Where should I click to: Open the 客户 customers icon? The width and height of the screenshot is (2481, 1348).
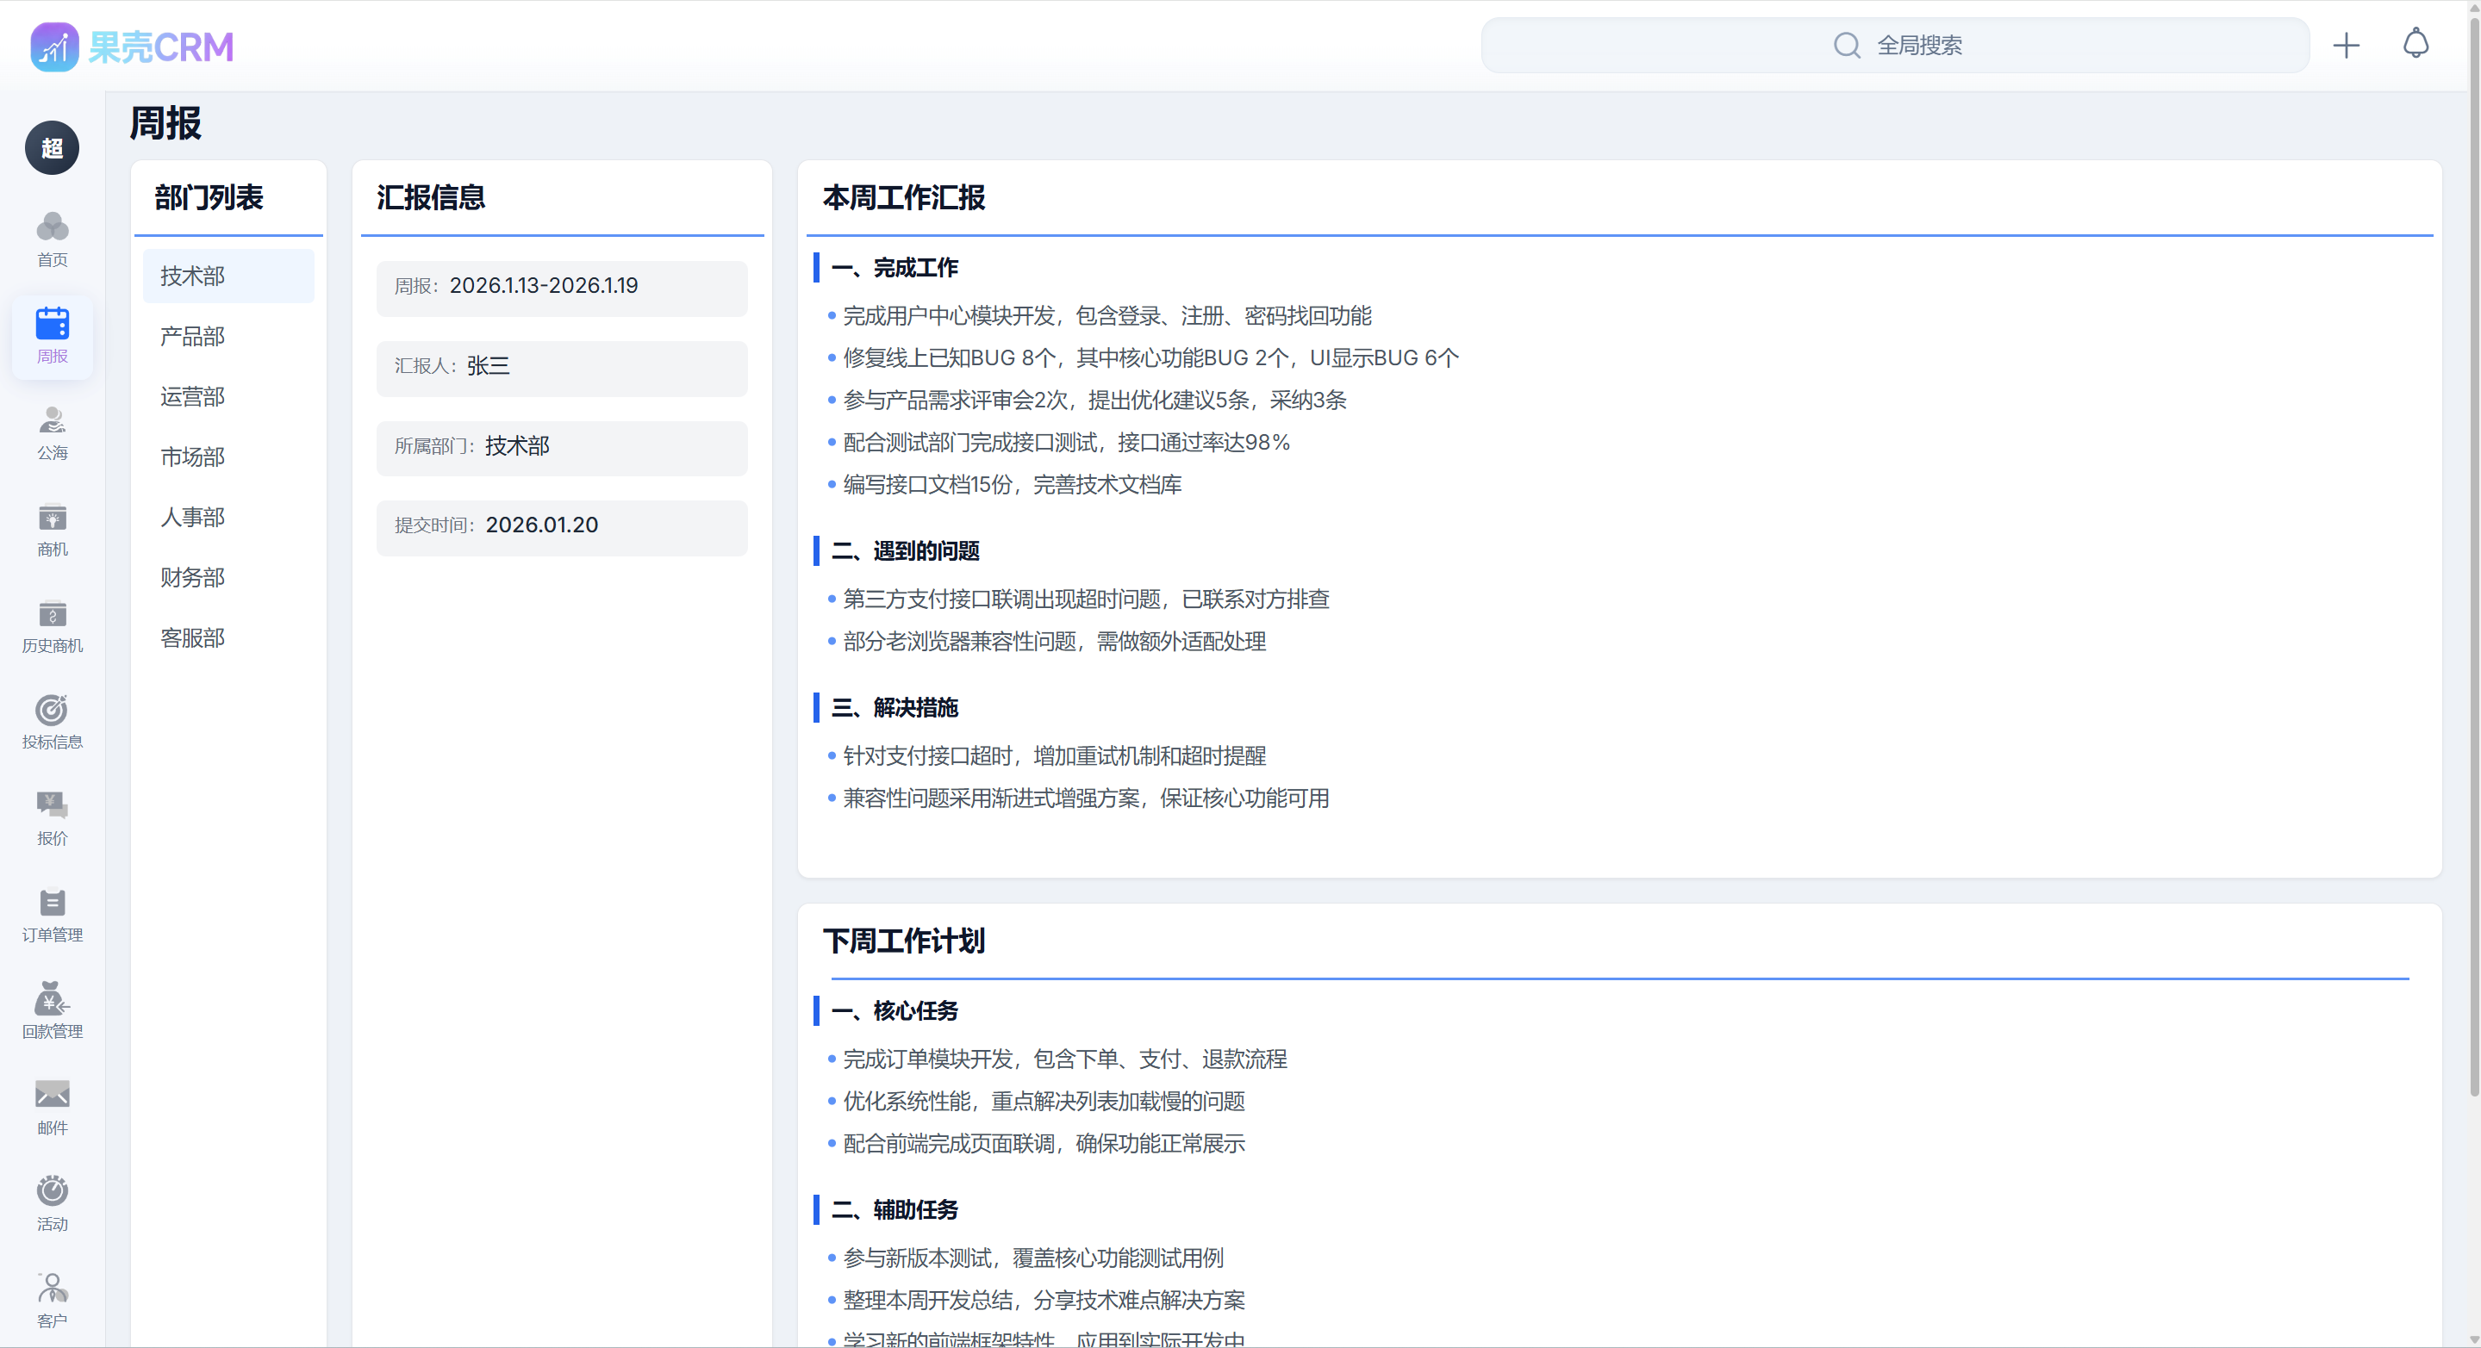point(52,1298)
